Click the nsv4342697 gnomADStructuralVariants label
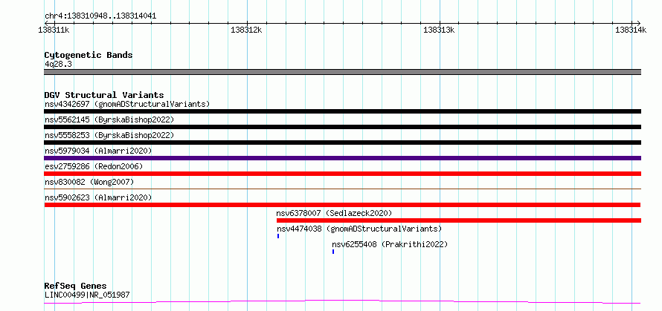This screenshot has height=311, width=662. point(127,104)
